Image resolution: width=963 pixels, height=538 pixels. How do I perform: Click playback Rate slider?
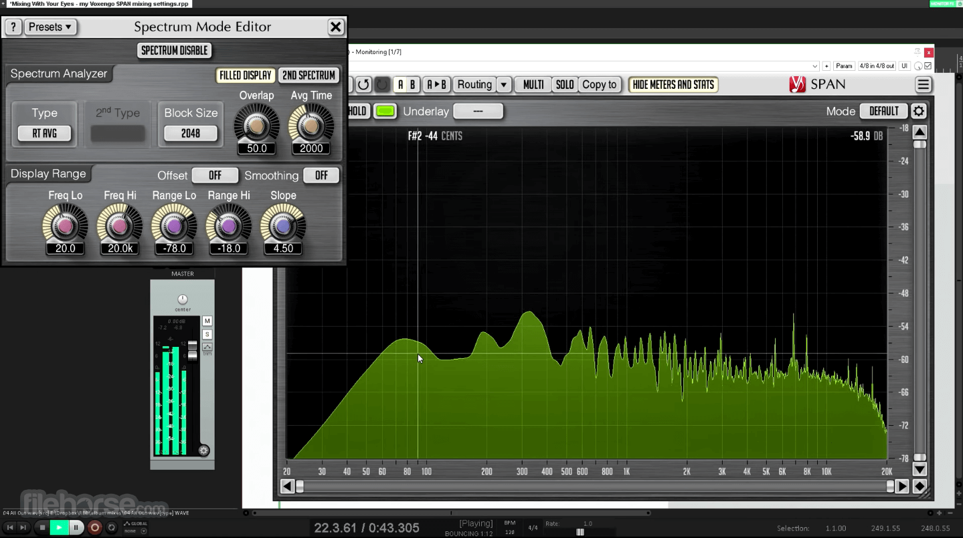[580, 532]
